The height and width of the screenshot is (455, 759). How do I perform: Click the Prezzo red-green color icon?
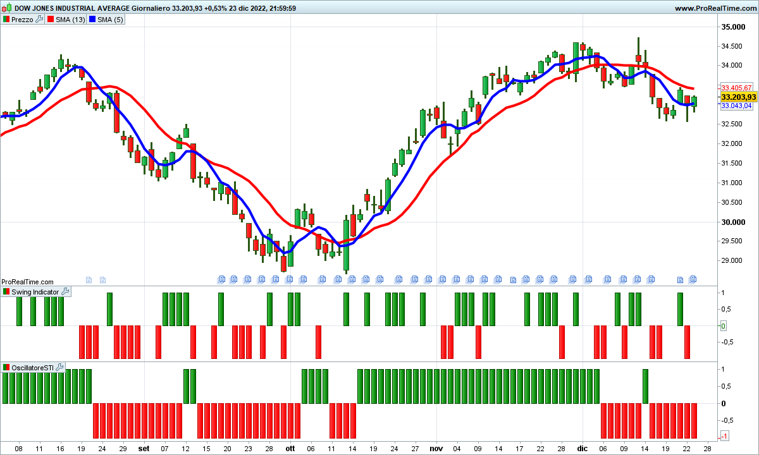6,20
